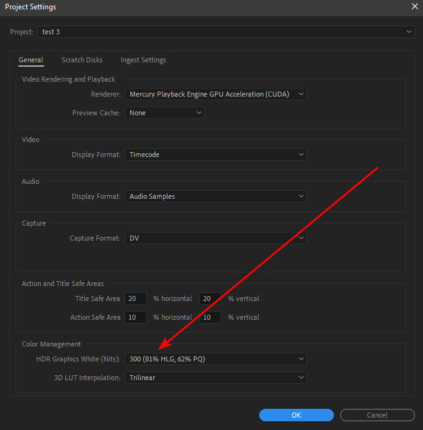Expand the Capture Format DV dropdown
This screenshot has height=430, width=423.
pos(216,238)
